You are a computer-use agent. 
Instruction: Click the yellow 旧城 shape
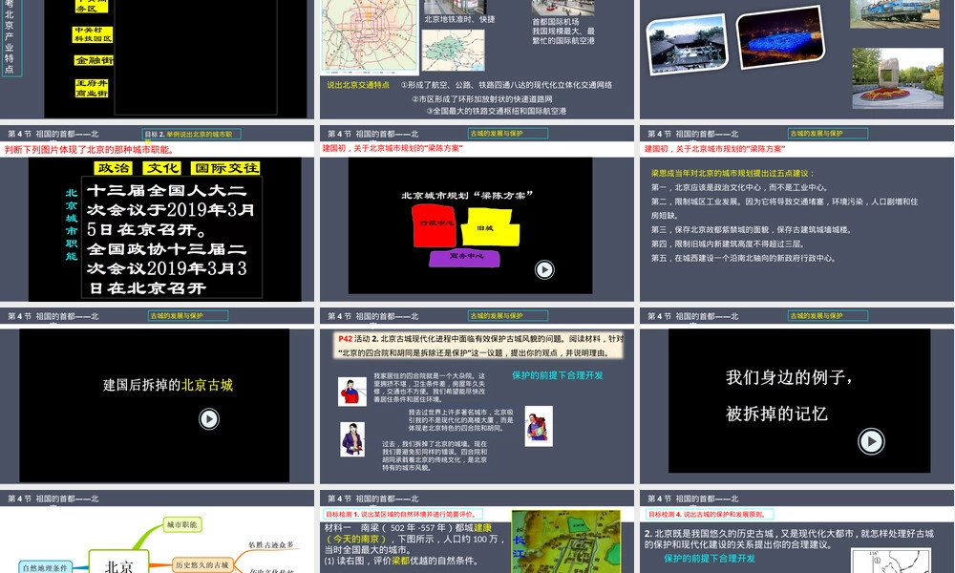(x=490, y=227)
